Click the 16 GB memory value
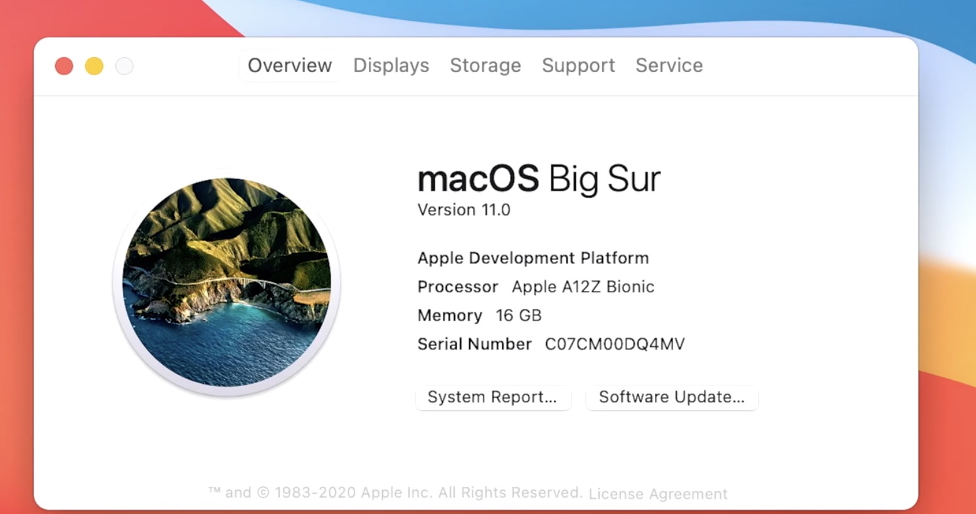Viewport: 976px width, 514px height. tap(519, 315)
